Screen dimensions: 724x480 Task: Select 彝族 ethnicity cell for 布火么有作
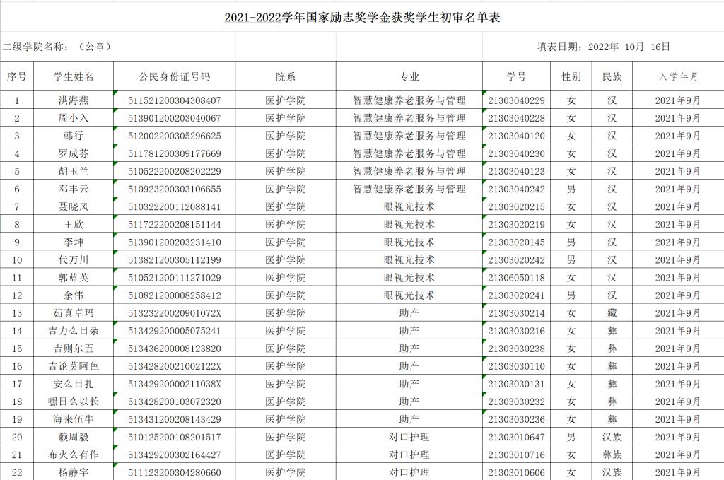tap(612, 455)
